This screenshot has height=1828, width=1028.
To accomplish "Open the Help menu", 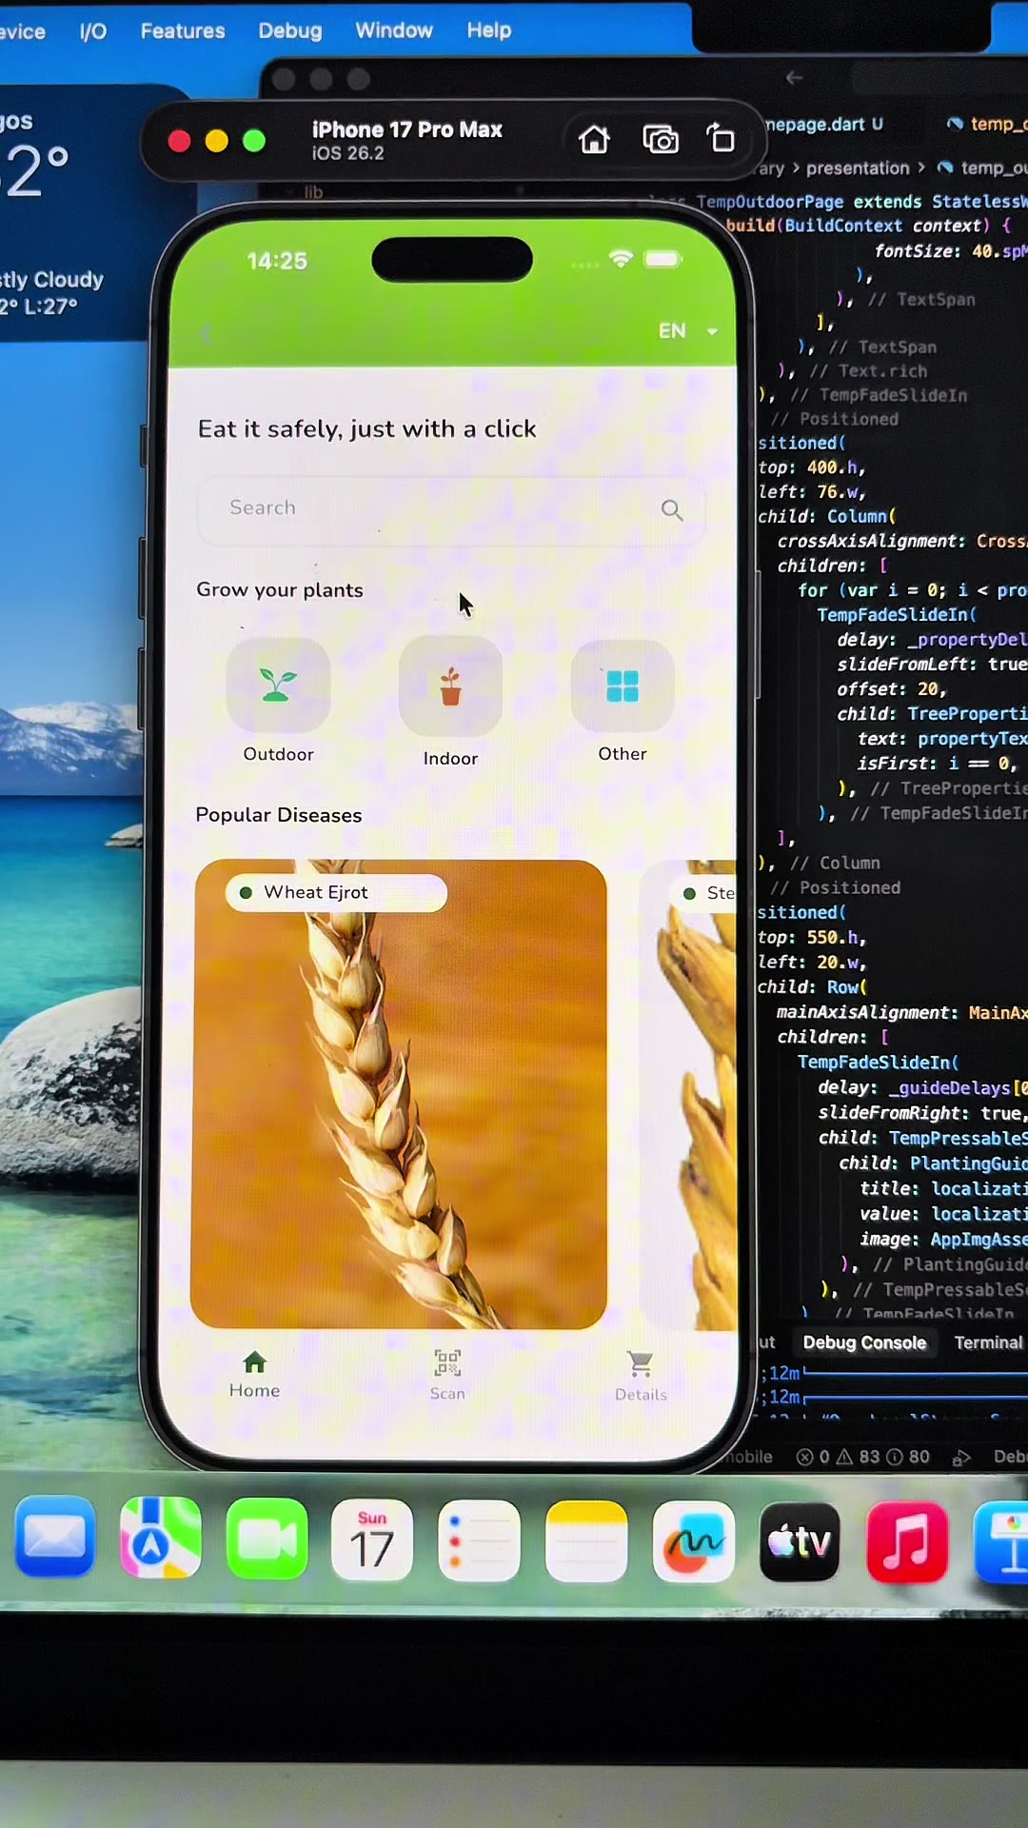I will 489,30.
